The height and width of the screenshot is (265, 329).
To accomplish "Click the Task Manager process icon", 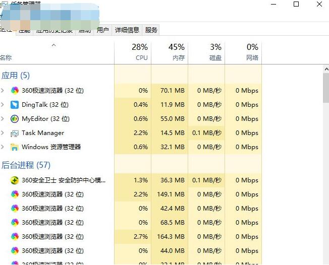I will click(15, 133).
